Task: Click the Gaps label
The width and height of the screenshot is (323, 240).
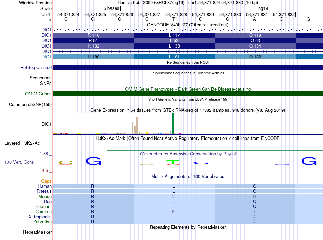Action: (46, 181)
